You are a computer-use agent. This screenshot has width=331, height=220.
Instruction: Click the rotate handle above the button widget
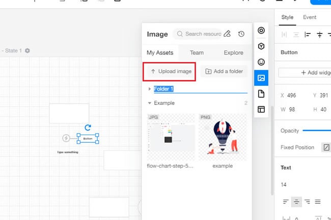(88, 128)
